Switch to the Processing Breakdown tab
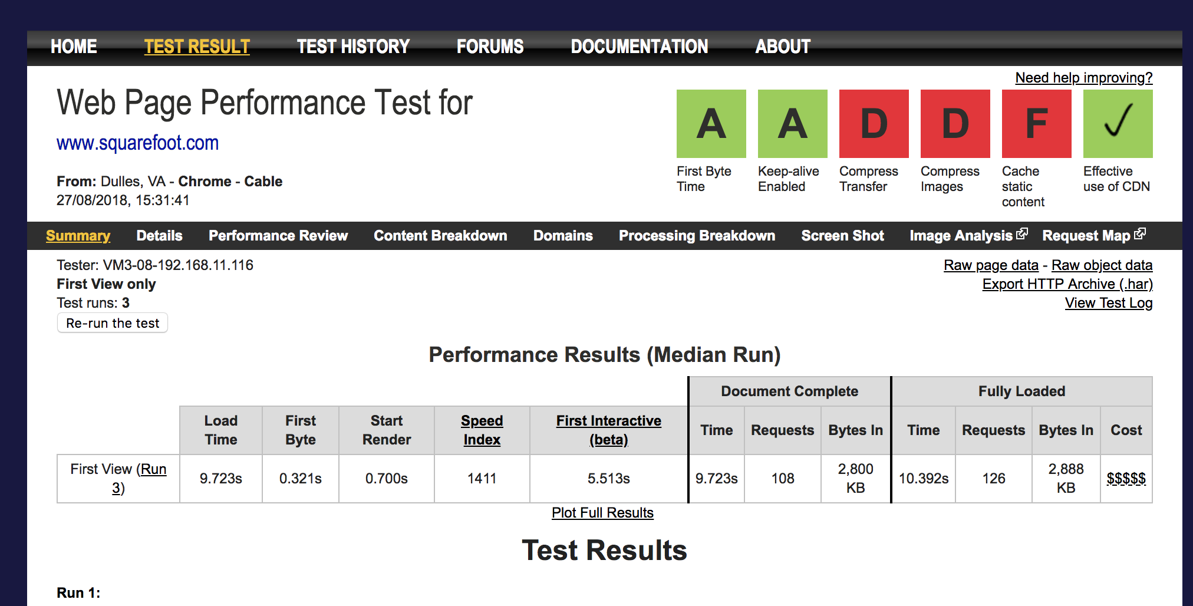1193x606 pixels. (x=697, y=236)
